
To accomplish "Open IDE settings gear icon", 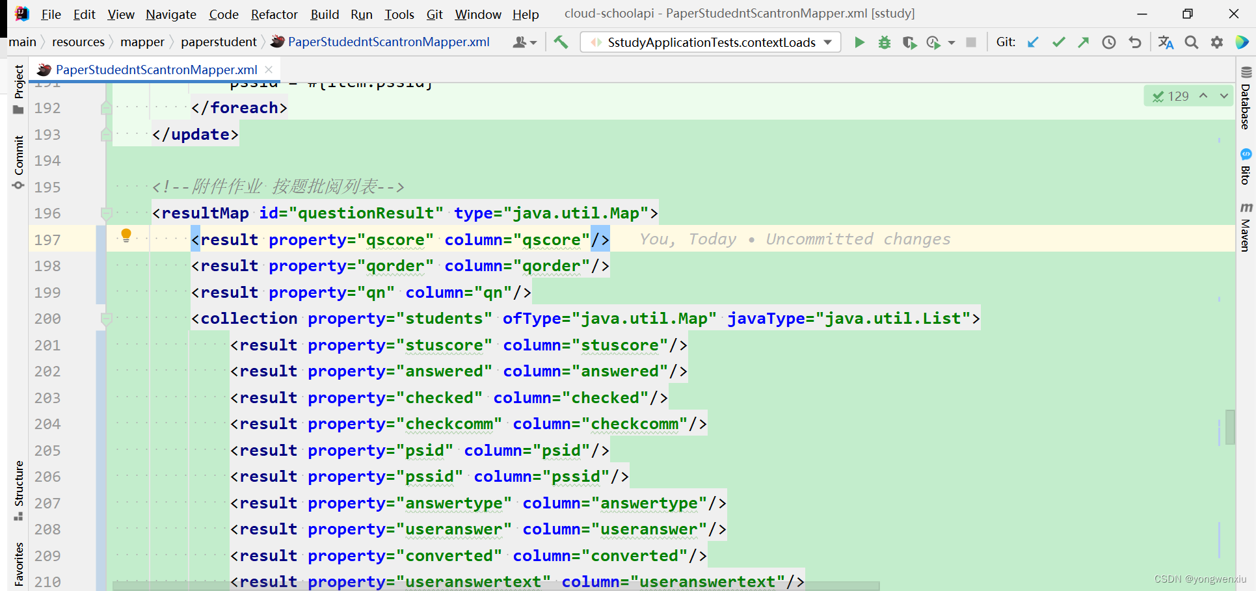I will (x=1217, y=42).
